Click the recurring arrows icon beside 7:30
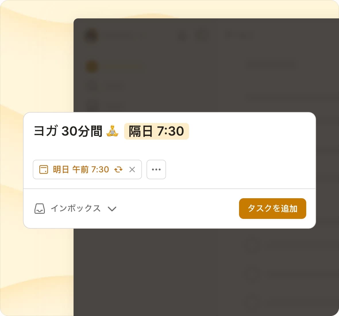 [118, 169]
